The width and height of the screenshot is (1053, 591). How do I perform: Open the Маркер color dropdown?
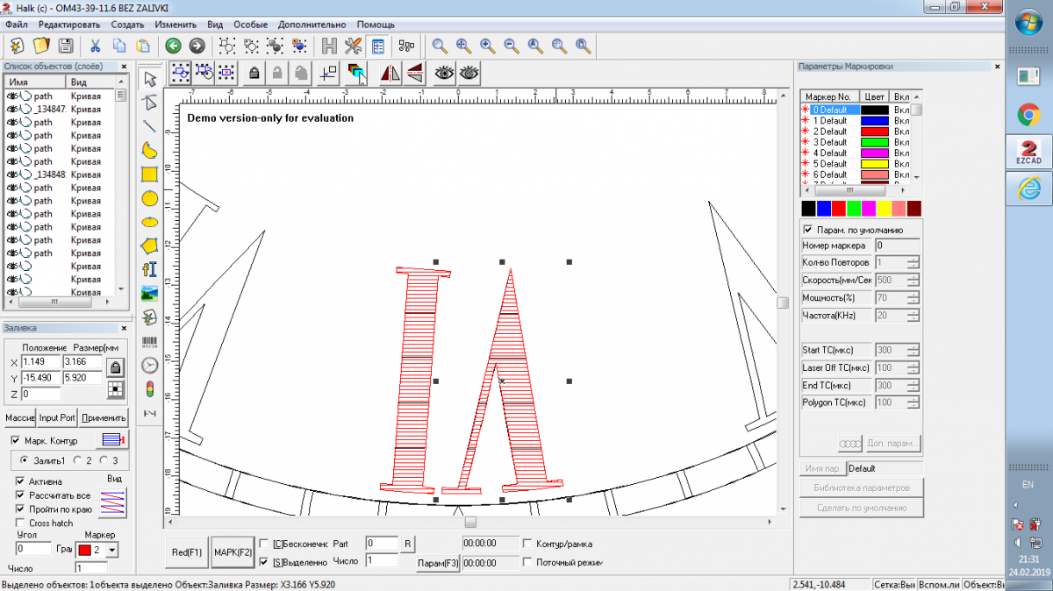point(111,550)
